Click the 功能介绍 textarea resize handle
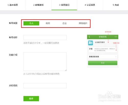The image size is (128, 105). point(66,70)
